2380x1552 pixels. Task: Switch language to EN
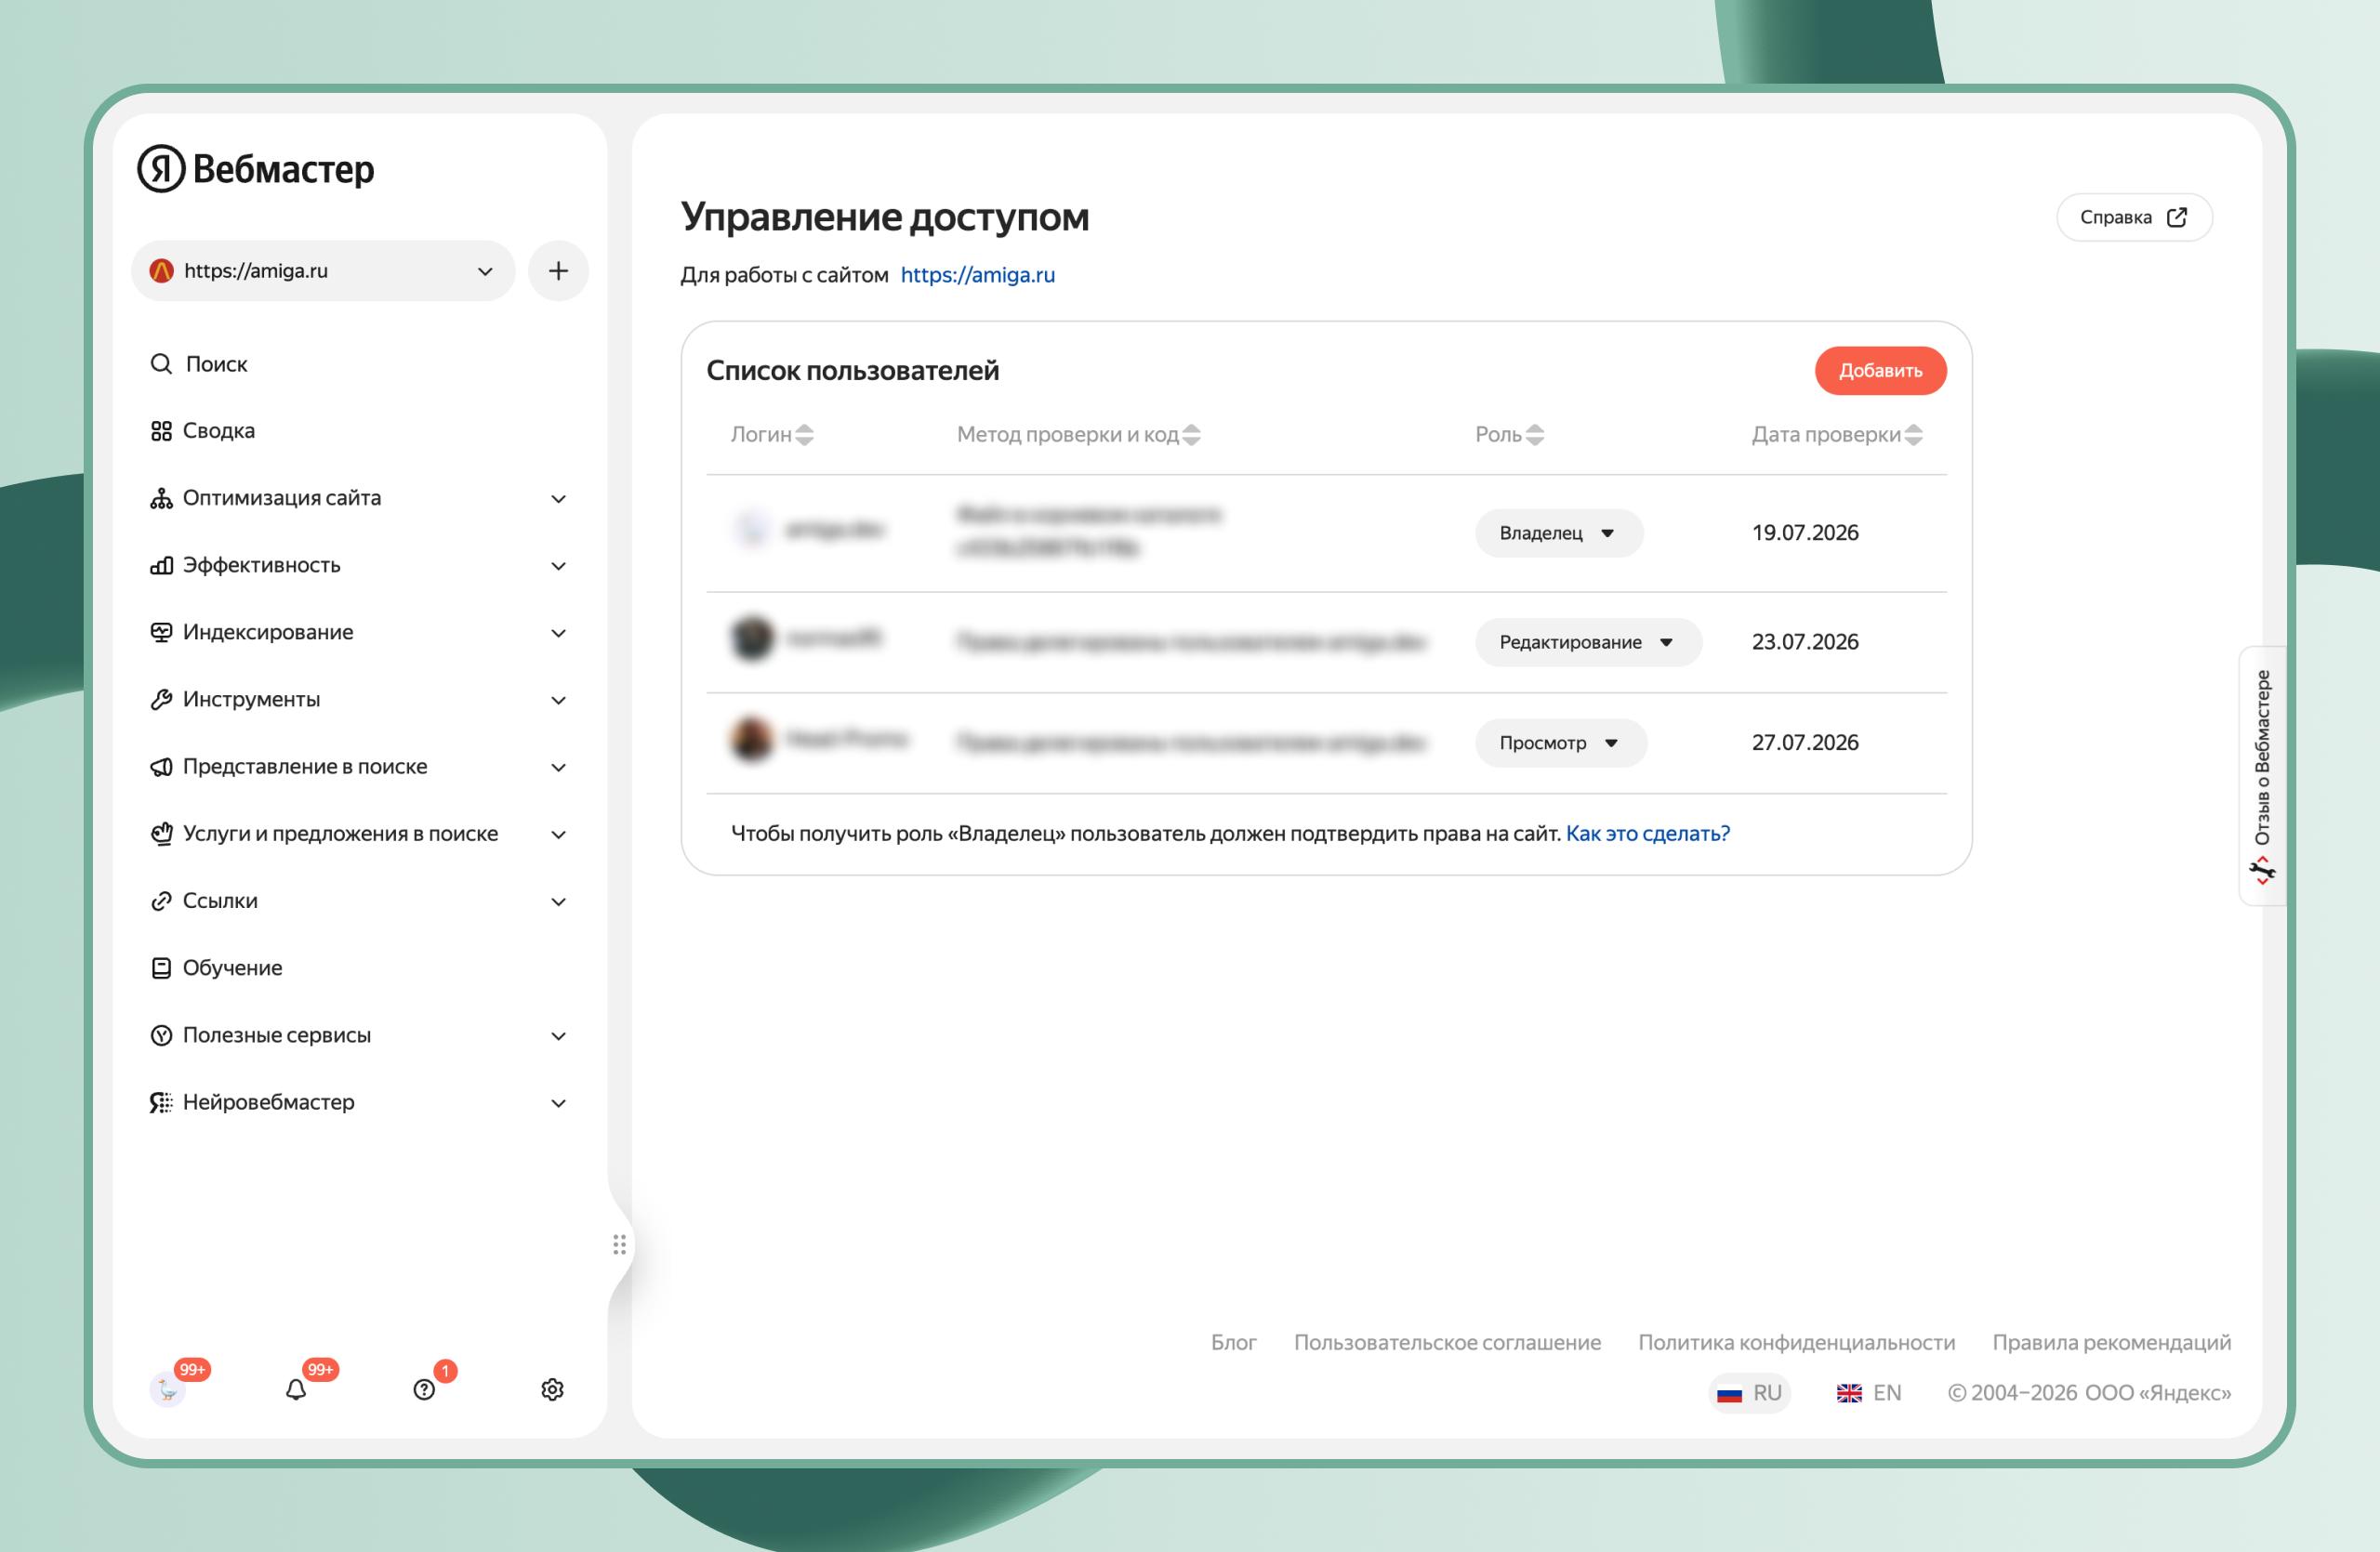click(1869, 1393)
